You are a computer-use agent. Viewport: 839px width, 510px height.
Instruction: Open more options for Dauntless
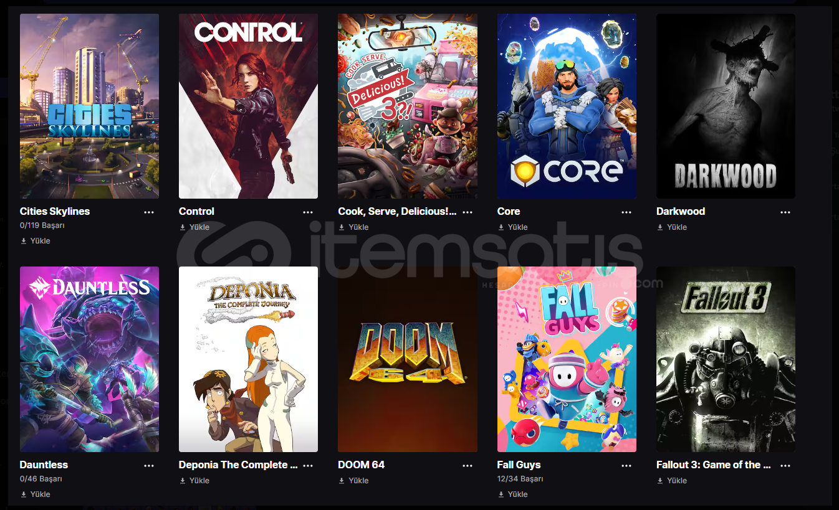149,466
